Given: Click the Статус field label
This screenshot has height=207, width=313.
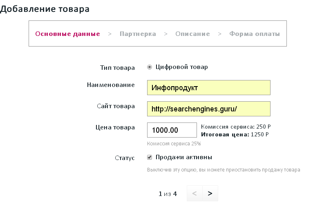Looking at the screenshot, I should tap(125, 158).
